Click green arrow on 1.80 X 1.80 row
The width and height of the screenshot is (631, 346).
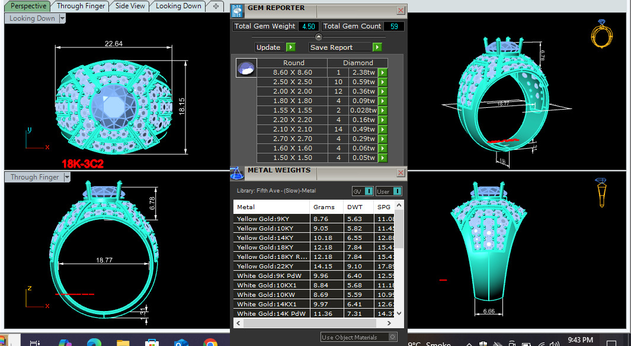pos(383,101)
